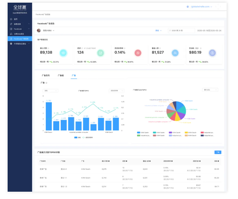
Task: Click the eye icon on the 89,138 card
Action: tap(63, 53)
